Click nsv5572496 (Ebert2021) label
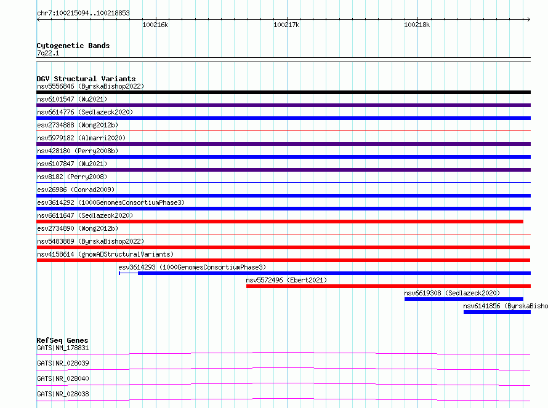 pos(286,280)
